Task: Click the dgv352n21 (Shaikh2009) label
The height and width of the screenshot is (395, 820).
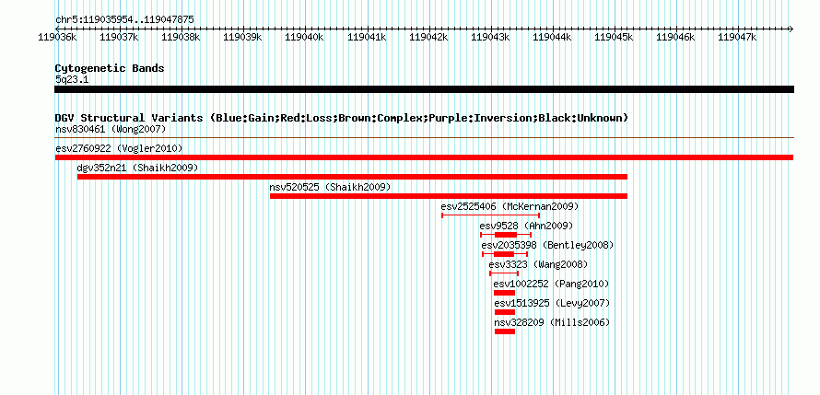Action: [137, 168]
